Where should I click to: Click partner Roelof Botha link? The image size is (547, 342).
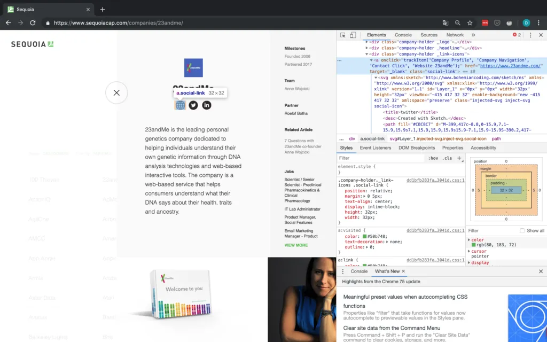click(296, 113)
